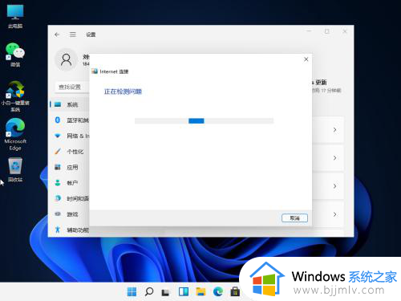Select 网络 & Internet in Settings sidebar
Image resolution: width=401 pixels, height=301 pixels.
click(70, 136)
